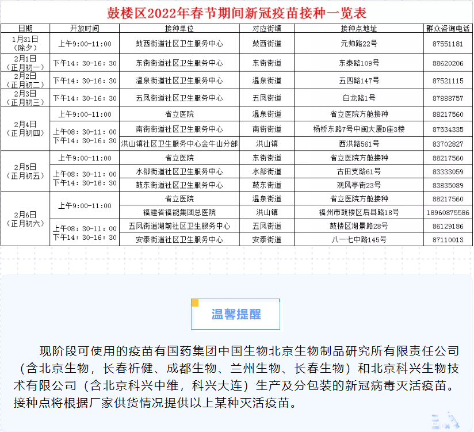Click the red title 鼓楼区2022年春节期间新冠疫苗接种一览表
474x432 pixels.
[236, 13]
